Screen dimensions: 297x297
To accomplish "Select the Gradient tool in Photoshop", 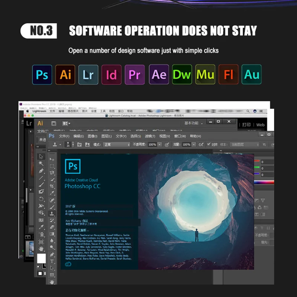I will click(x=52, y=234).
